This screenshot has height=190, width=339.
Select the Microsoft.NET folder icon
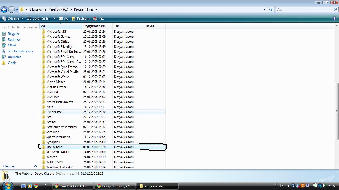point(44,32)
